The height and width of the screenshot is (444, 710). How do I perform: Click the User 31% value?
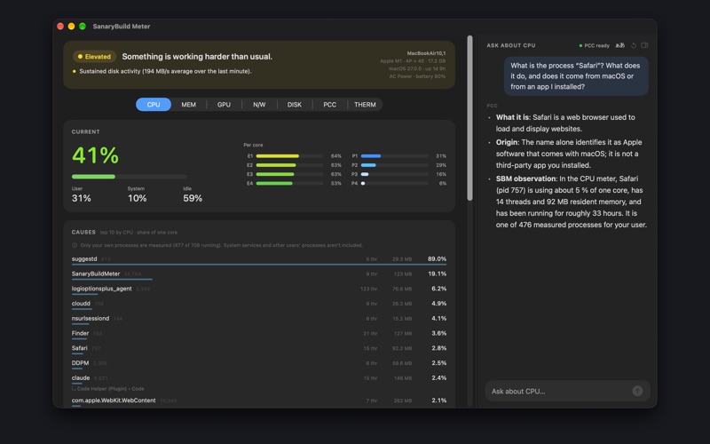(81, 198)
